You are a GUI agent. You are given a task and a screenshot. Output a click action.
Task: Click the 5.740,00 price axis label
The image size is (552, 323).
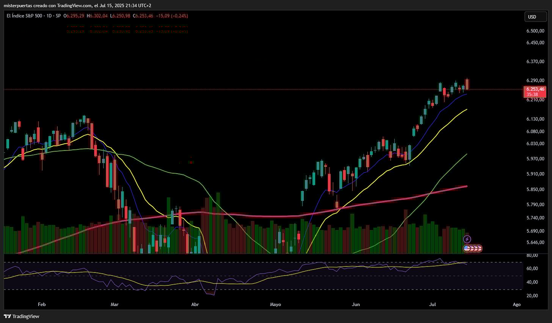(x=535, y=218)
